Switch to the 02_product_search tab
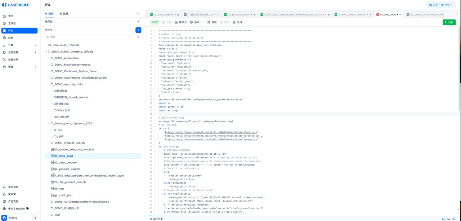The height and width of the screenshot is (221, 461). [x=239, y=15]
